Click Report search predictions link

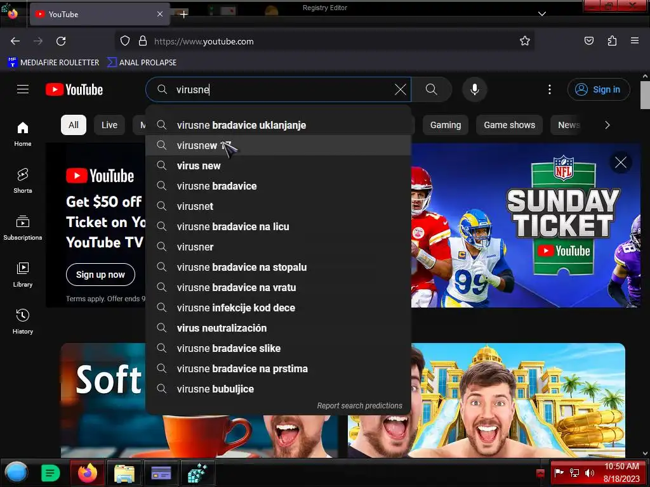(x=359, y=406)
